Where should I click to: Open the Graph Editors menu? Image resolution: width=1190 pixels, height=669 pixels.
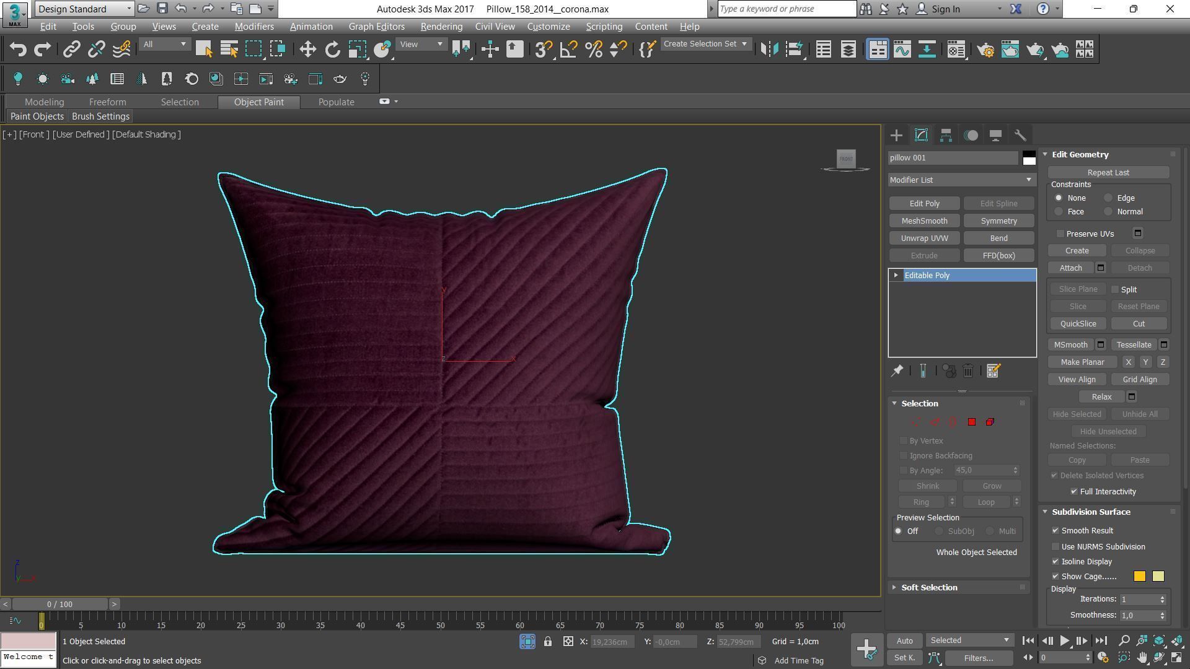pyautogui.click(x=376, y=27)
